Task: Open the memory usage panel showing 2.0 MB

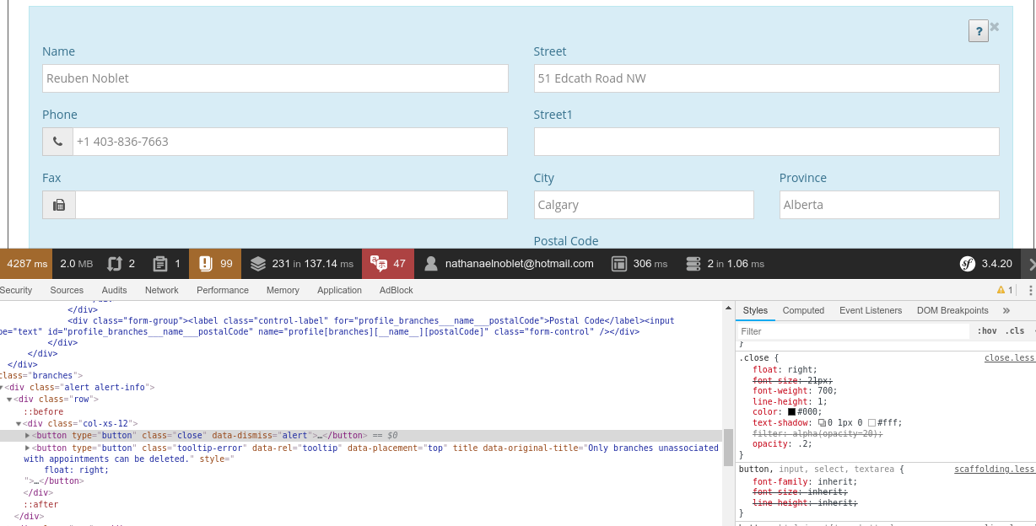Action: pos(77,264)
